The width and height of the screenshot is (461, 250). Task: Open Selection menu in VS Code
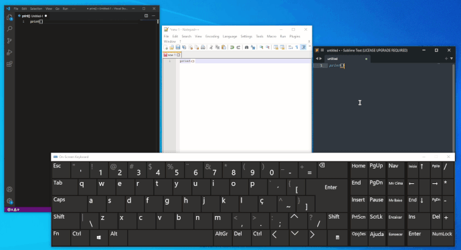36,9
